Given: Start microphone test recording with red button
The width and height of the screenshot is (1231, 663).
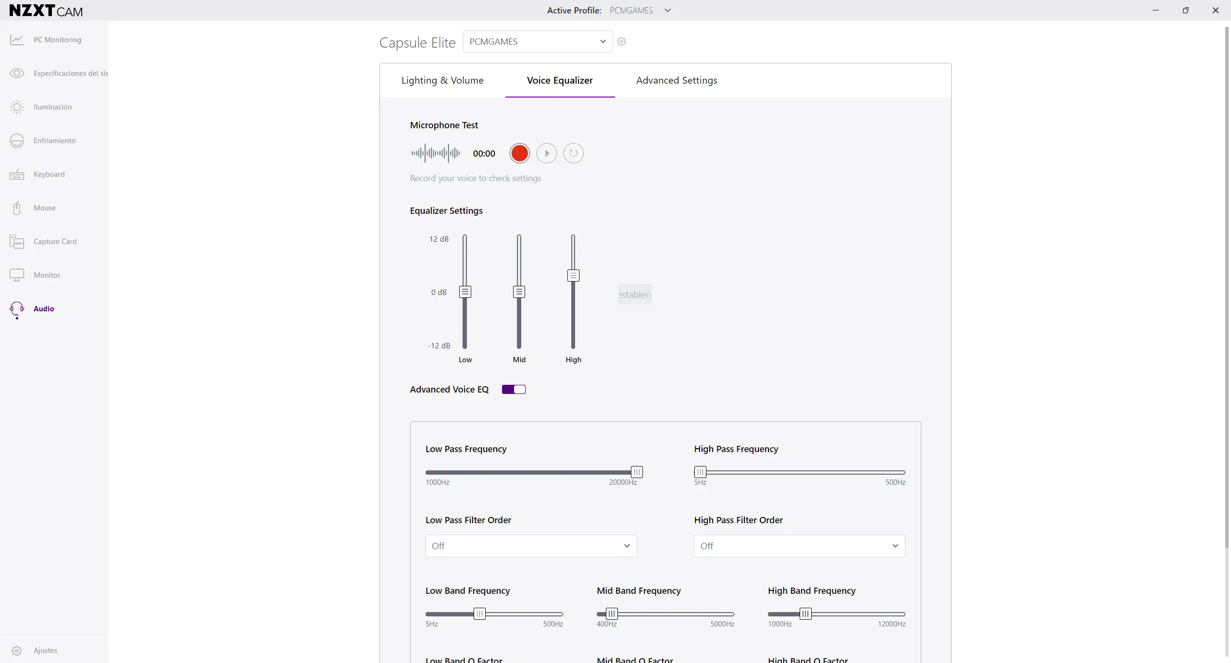Looking at the screenshot, I should pos(519,153).
